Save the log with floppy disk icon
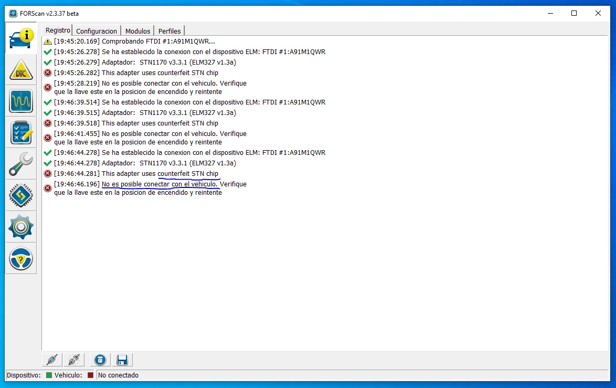 (x=122, y=360)
